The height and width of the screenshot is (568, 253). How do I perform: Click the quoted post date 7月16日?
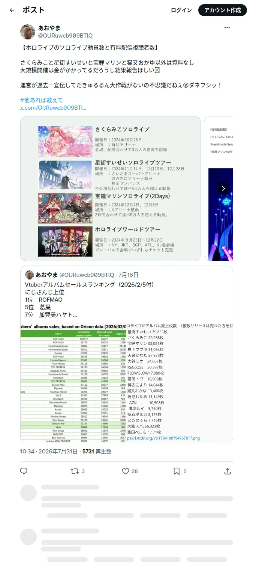click(x=128, y=275)
